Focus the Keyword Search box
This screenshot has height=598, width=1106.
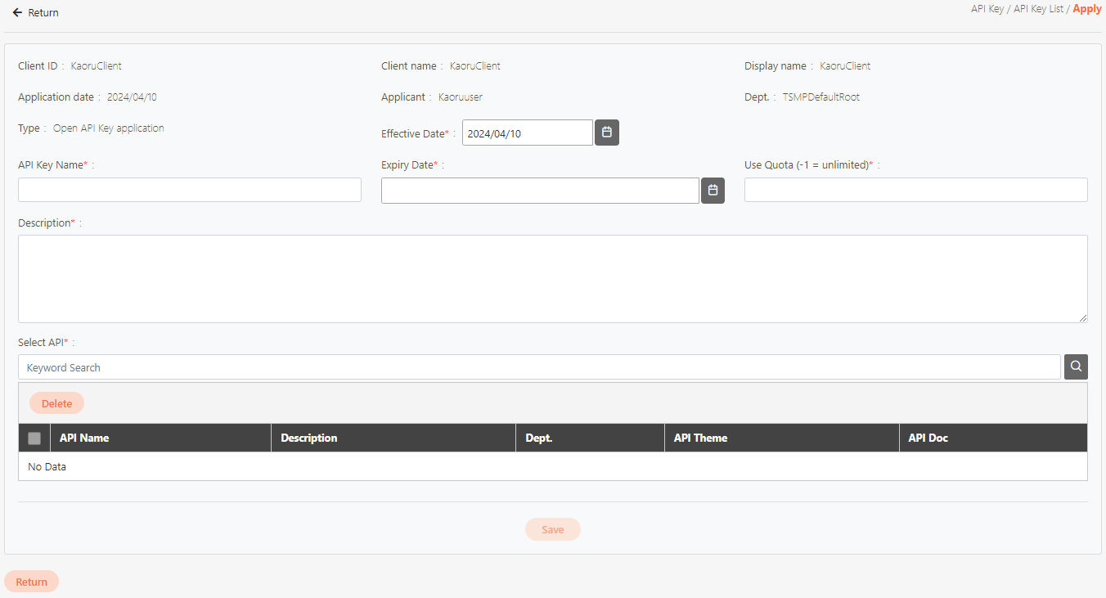tap(539, 367)
